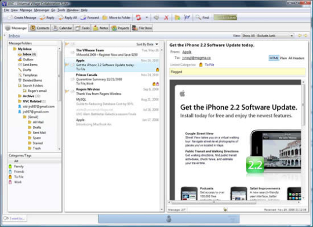The width and height of the screenshot is (313, 227).
Task: Open the Sort By Date dropdown
Action: click(147, 44)
